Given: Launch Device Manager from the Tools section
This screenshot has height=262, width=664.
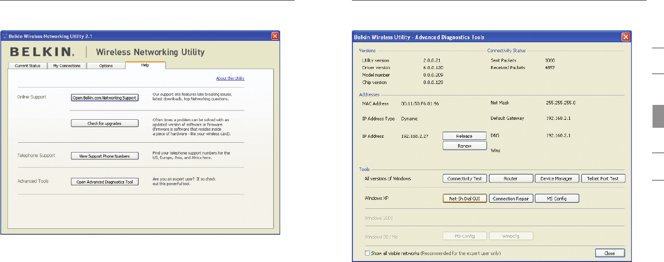Looking at the screenshot, I should coord(556,178).
